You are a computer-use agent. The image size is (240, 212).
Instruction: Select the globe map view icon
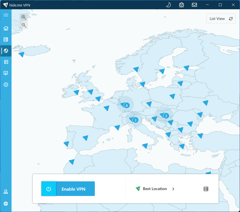[6, 51]
